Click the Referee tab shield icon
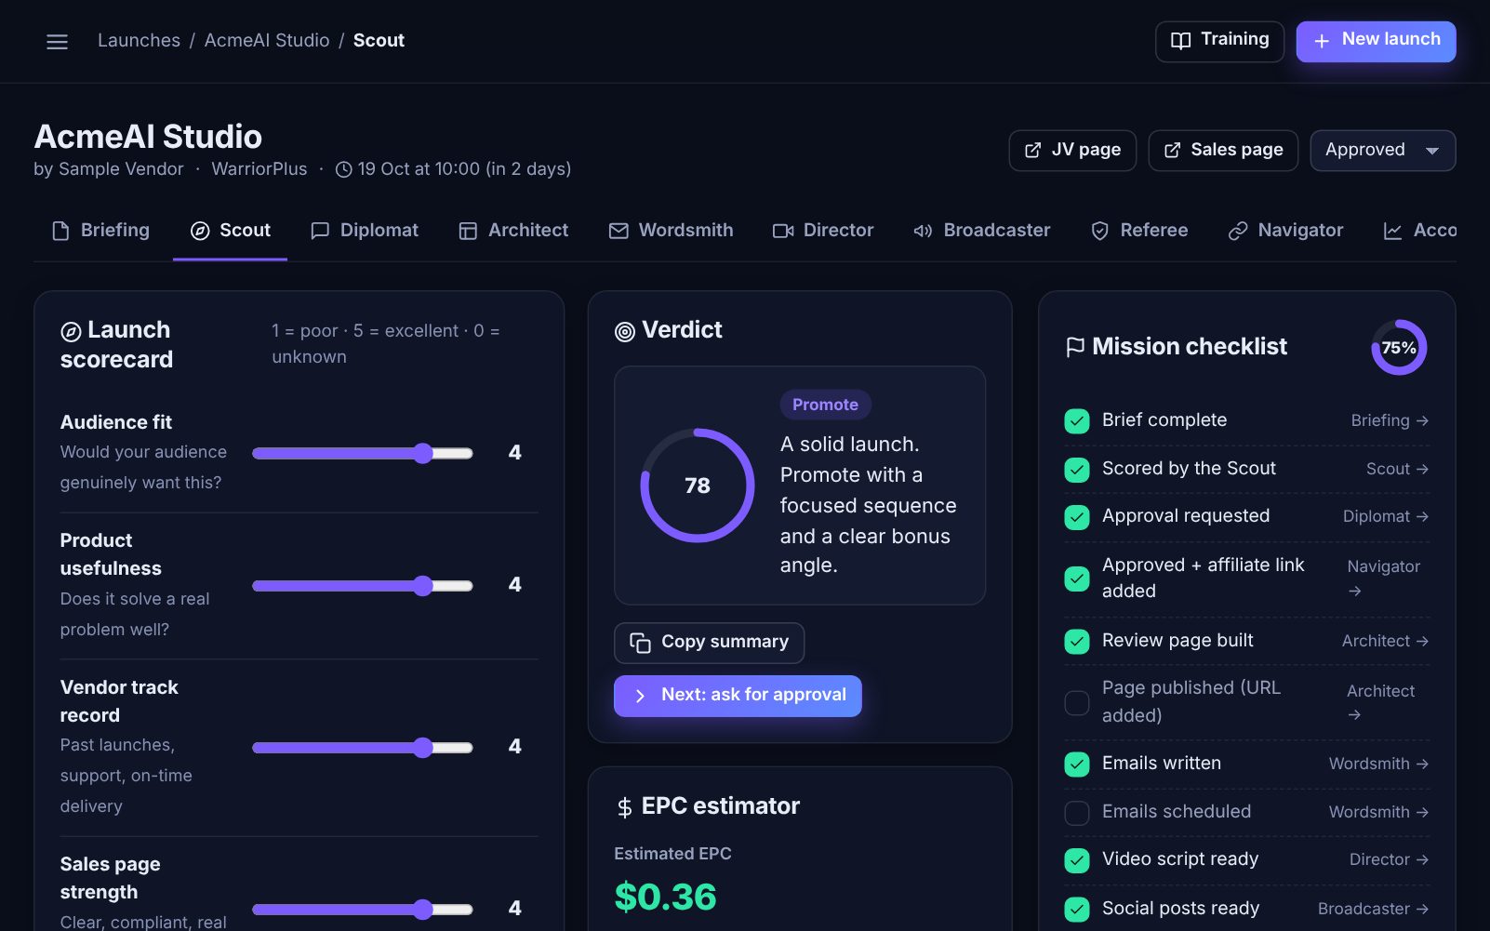The width and height of the screenshot is (1490, 931). 1099,231
